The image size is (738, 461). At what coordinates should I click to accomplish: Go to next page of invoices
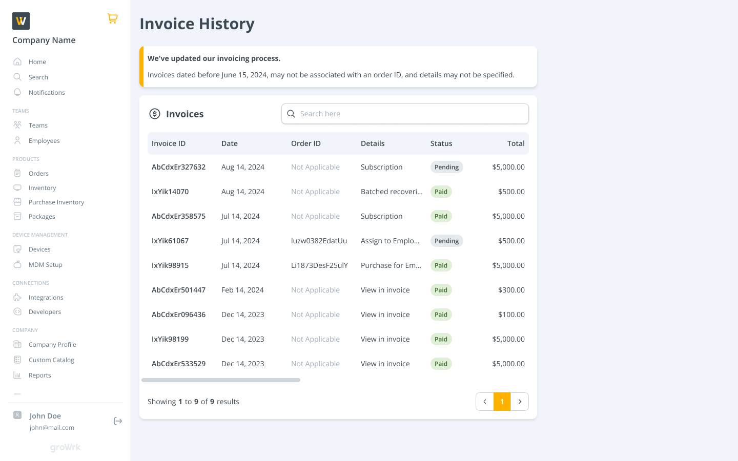click(520, 402)
